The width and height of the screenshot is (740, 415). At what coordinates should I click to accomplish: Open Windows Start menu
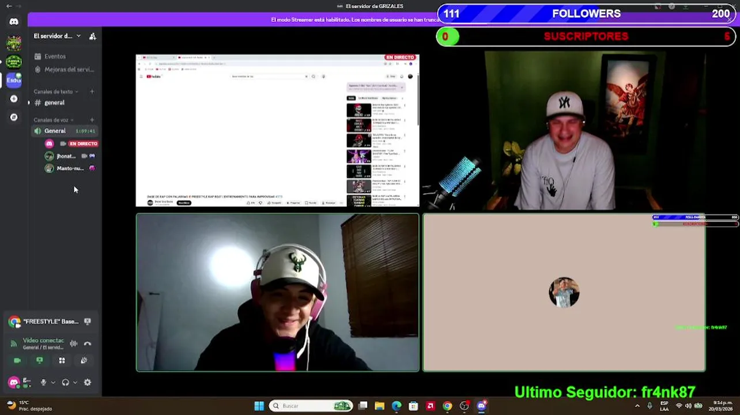point(259,406)
